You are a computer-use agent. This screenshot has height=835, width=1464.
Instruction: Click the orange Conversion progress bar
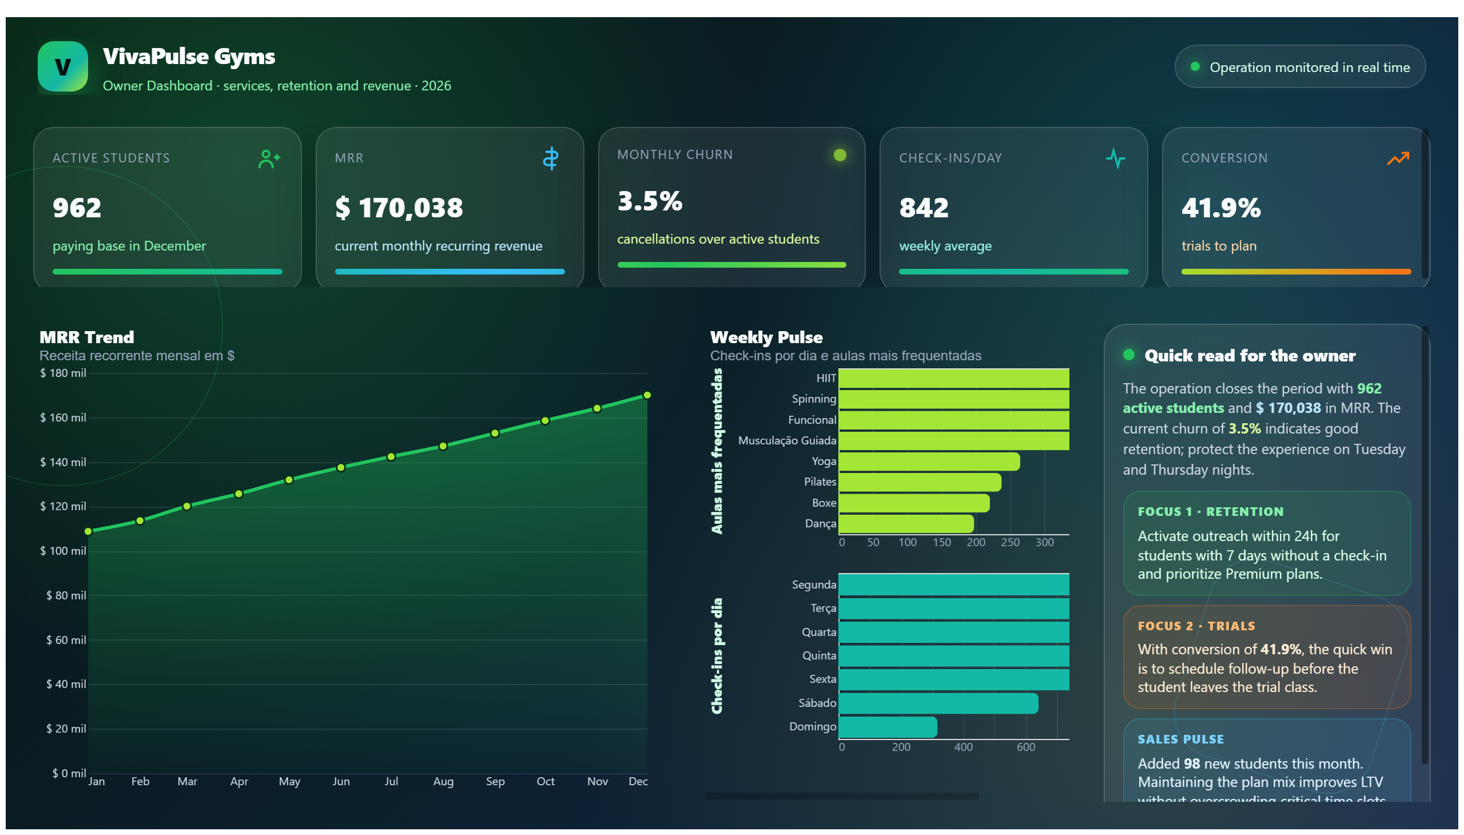coord(1296,272)
